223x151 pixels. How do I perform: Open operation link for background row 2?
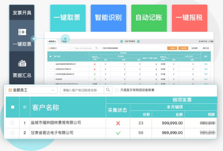(x=206, y=69)
